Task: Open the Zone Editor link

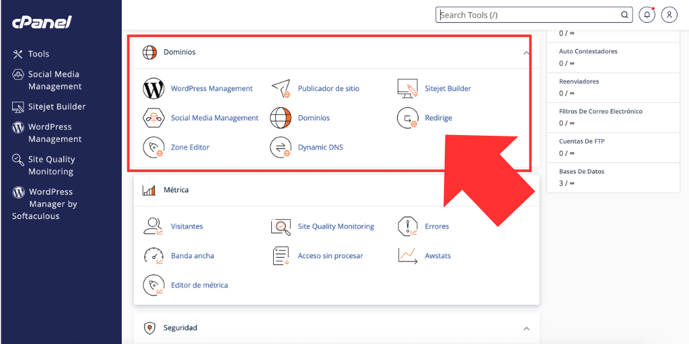Action: pos(190,147)
